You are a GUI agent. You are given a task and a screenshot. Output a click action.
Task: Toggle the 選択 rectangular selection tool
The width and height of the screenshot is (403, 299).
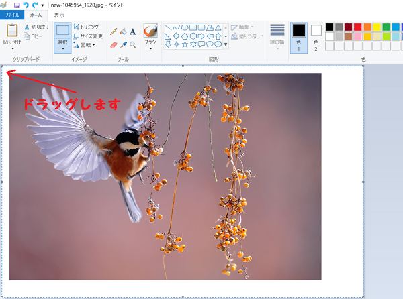[x=62, y=31]
